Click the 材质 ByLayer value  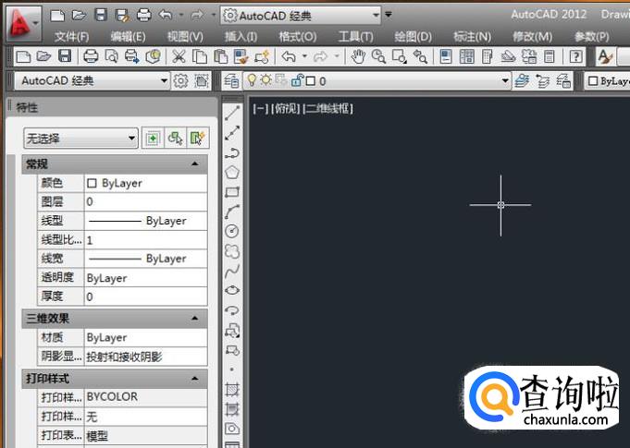(146, 338)
